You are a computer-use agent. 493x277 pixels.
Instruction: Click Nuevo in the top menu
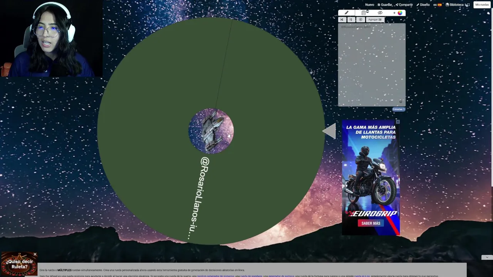point(369,5)
